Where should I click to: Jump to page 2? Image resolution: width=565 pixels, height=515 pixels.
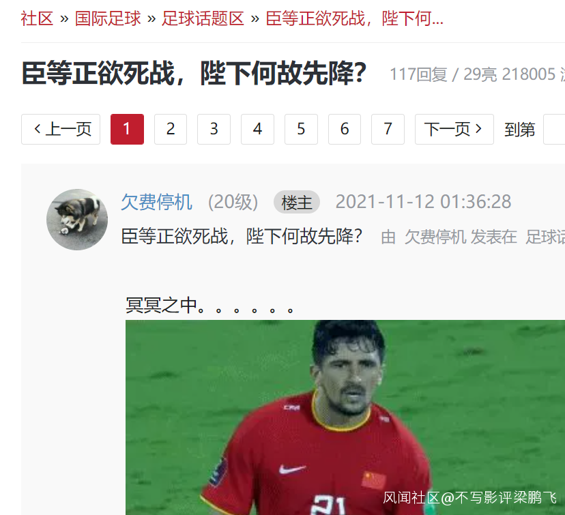point(171,130)
